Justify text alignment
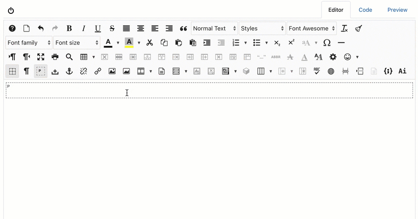 point(126,29)
